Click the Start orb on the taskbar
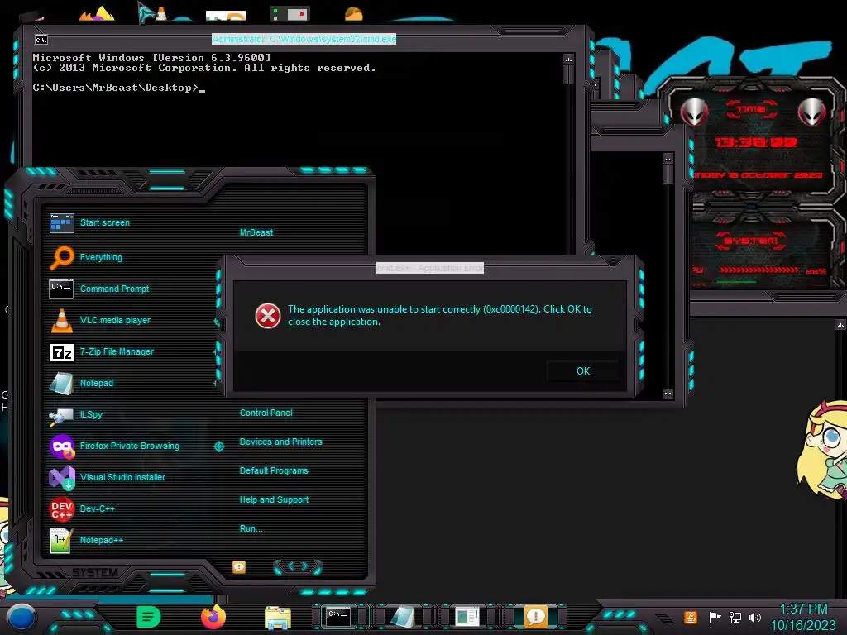The width and height of the screenshot is (847, 635). pos(22,617)
